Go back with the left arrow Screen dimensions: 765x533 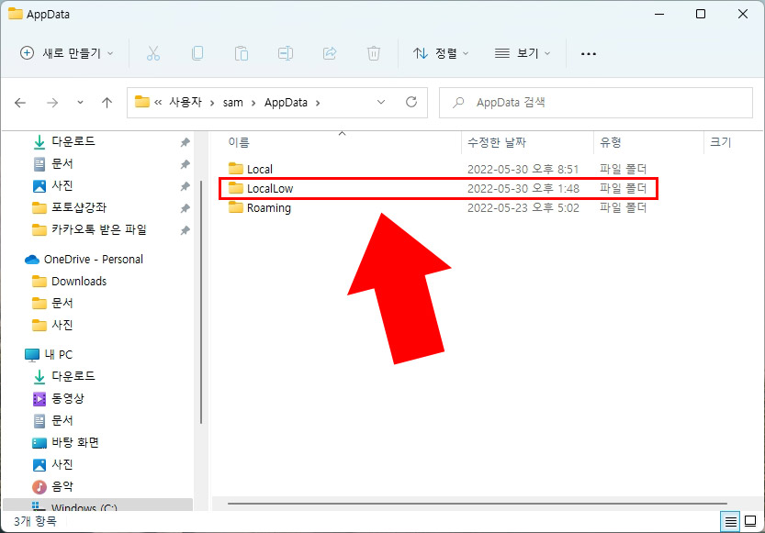(20, 103)
